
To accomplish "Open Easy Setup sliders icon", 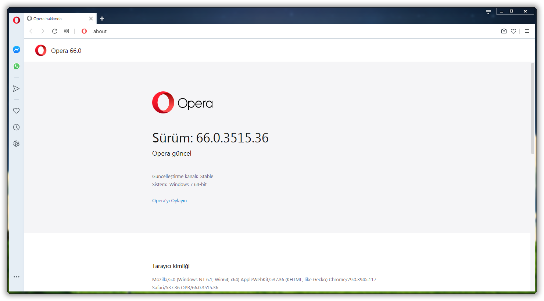I will coord(527,31).
